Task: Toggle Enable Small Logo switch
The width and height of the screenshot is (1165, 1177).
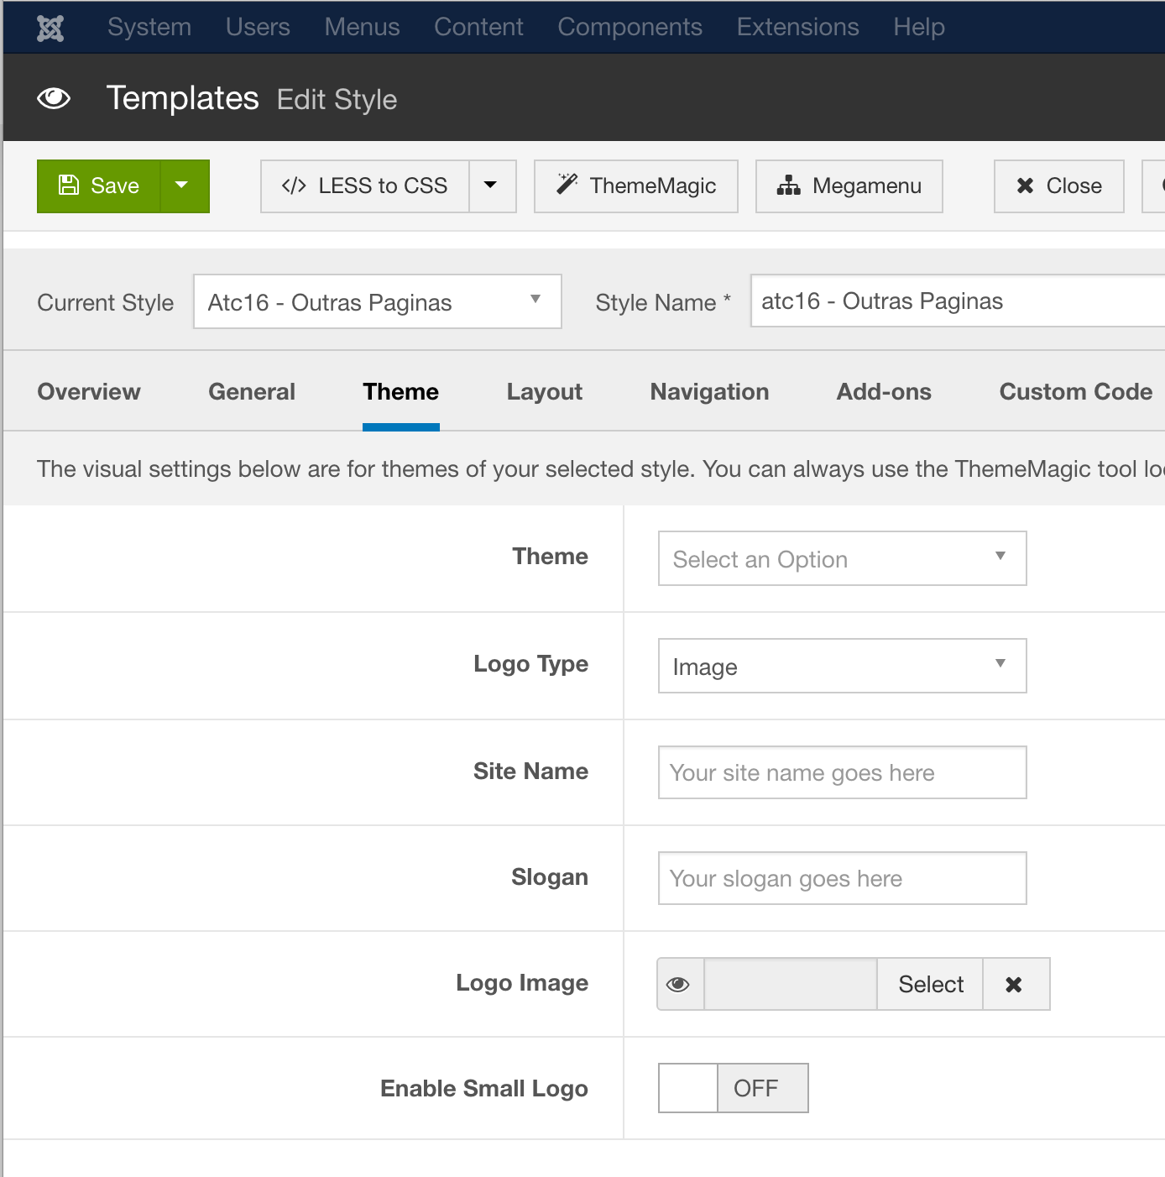Action: (x=733, y=1088)
